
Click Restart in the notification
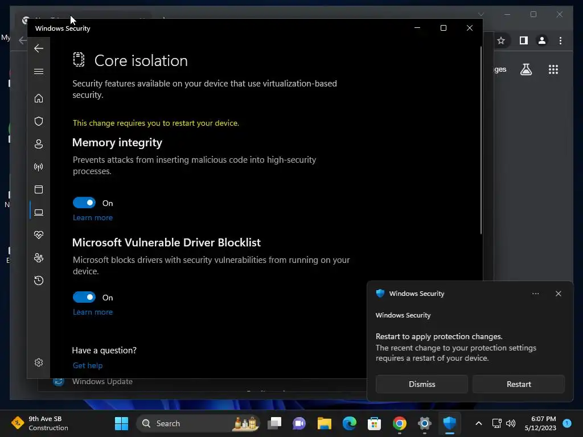click(x=519, y=384)
